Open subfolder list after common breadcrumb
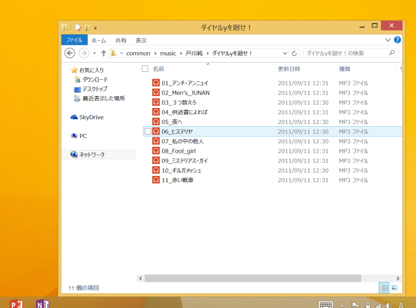 pos(155,53)
